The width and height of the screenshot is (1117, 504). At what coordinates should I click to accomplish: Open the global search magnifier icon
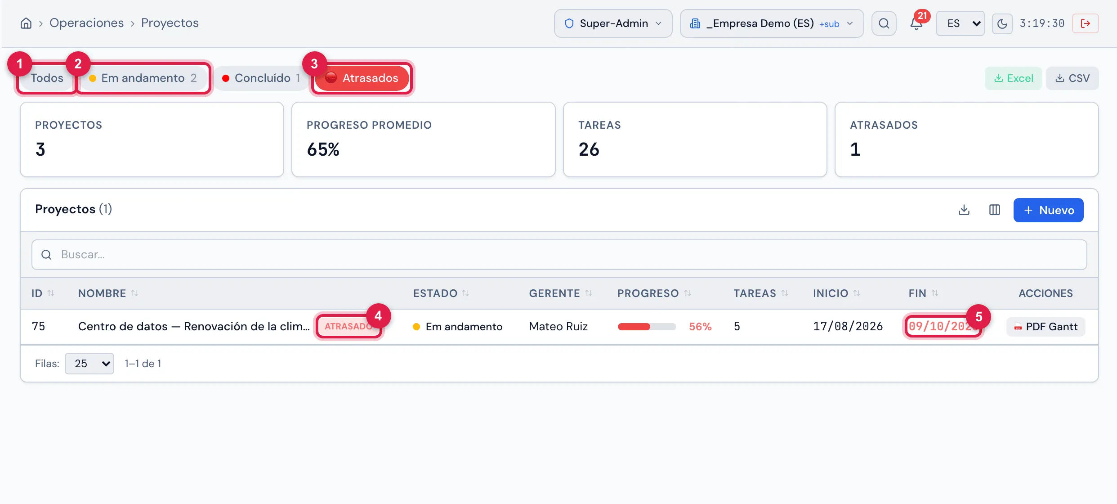(x=884, y=23)
